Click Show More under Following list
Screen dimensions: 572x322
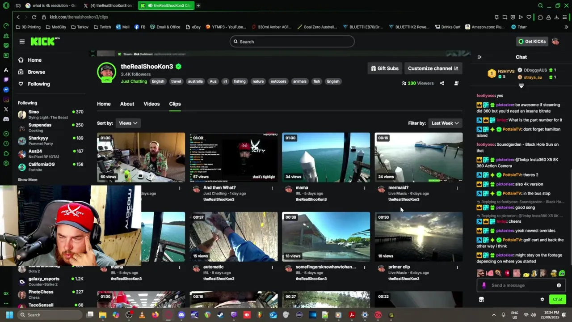27,180
